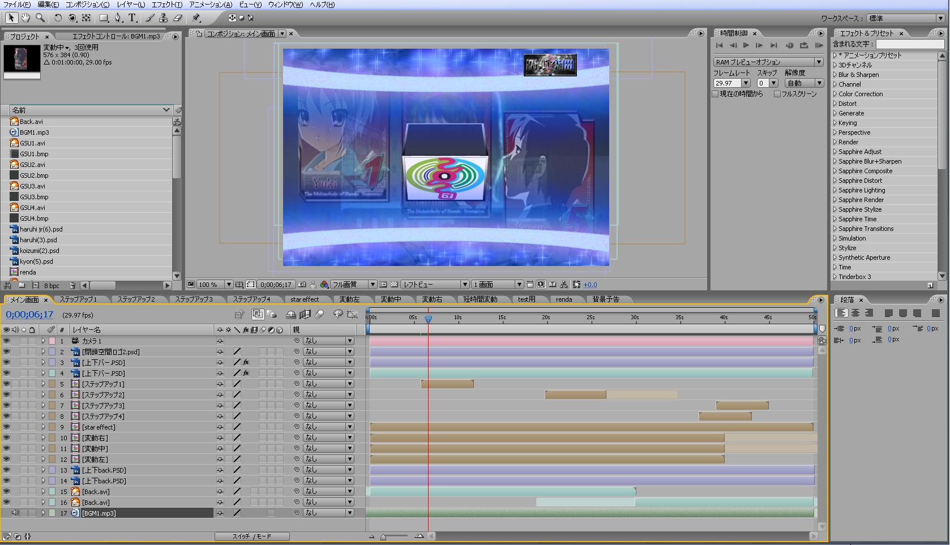This screenshot has height=545, width=950.
Task: Select the Pen tool
Action: (118, 18)
